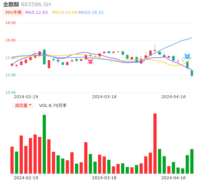Screen dimensions: 206x182
Task: Click the last green candlestick near 12.00
Action: point(192,73)
